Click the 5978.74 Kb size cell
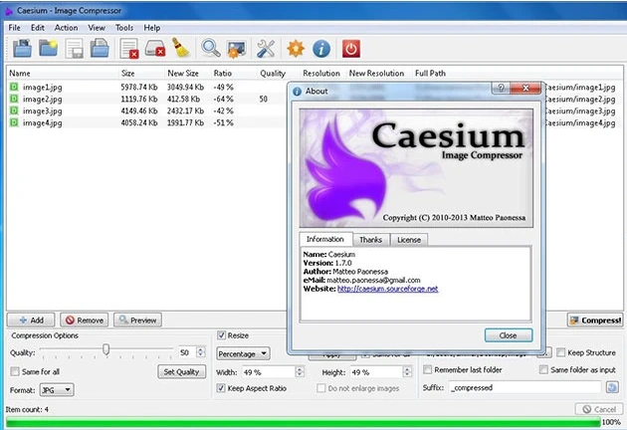The width and height of the screenshot is (627, 430). [x=139, y=87]
